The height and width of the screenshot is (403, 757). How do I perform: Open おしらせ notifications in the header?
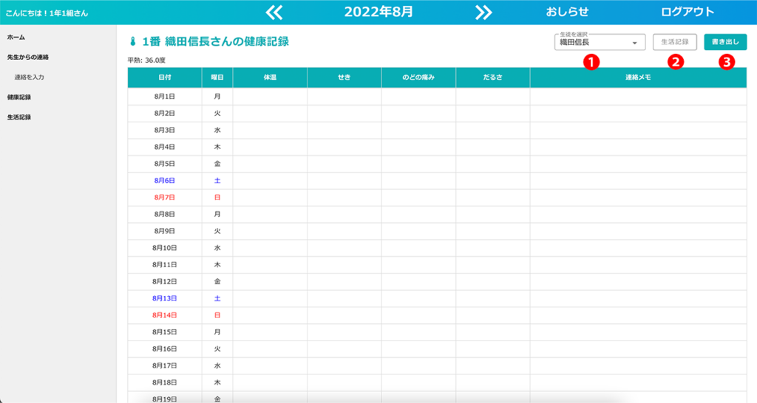point(567,12)
